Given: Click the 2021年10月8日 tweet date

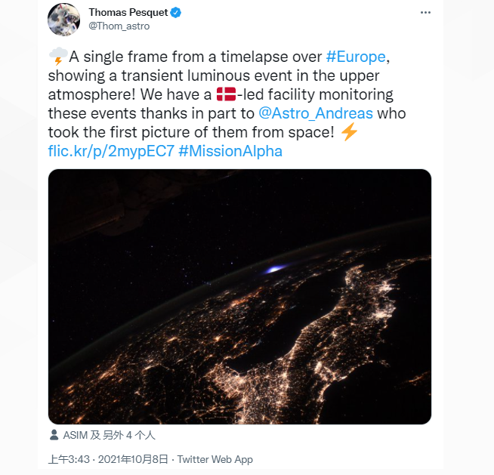Looking at the screenshot, I should point(135,459).
